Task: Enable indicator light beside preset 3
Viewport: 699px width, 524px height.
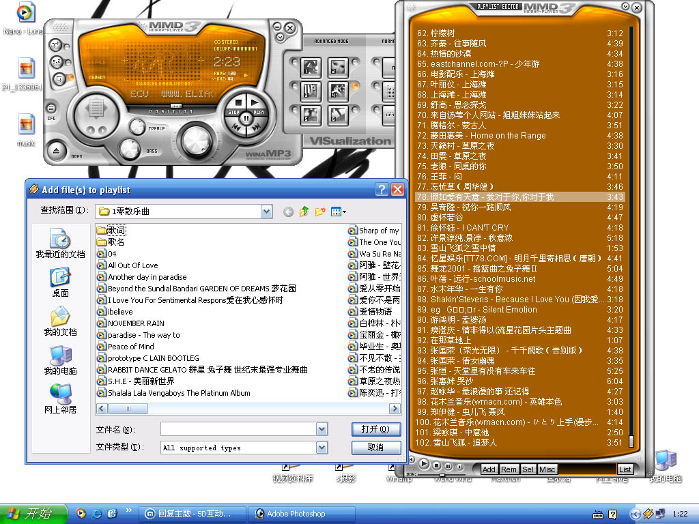Action: tap(294, 85)
